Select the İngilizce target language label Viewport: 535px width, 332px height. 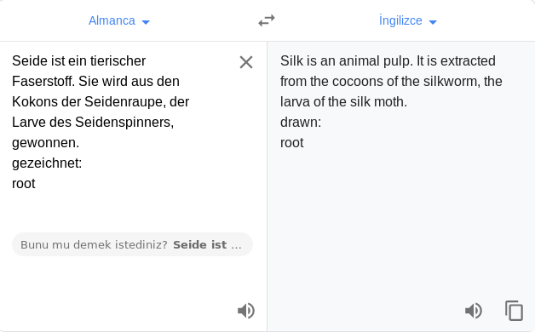[400, 20]
